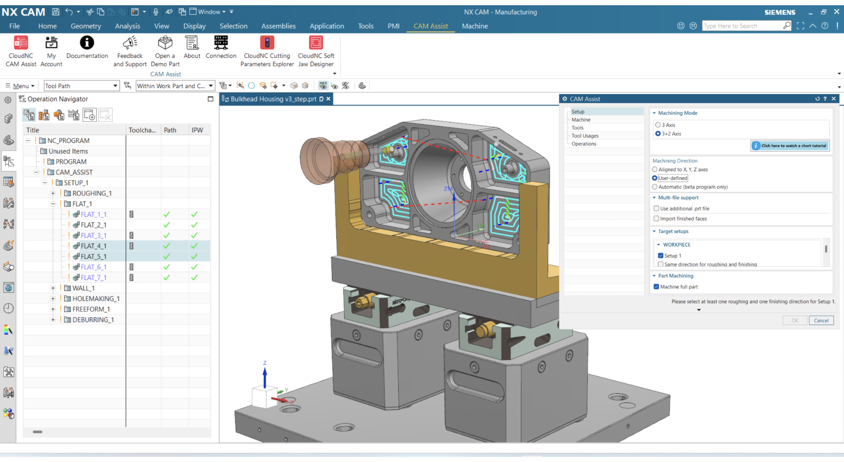Open the Analysis ribbon tab
Screen dimensions: 844x462
127,26
